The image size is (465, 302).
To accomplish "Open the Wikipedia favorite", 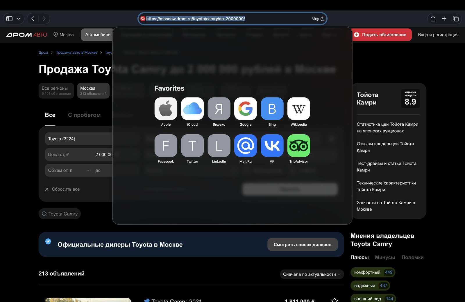I will click(299, 108).
